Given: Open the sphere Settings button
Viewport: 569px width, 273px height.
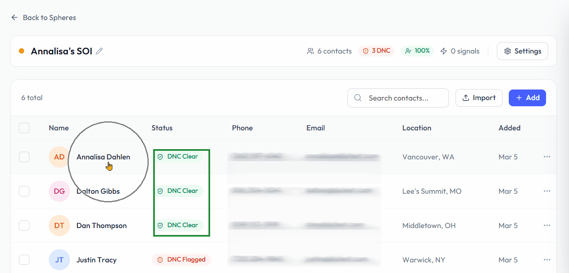Looking at the screenshot, I should click(522, 51).
